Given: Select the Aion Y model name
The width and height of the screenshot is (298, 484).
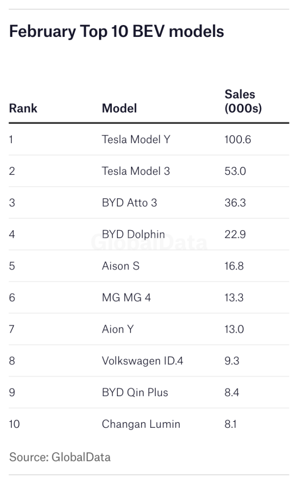Looking at the screenshot, I should tap(118, 329).
